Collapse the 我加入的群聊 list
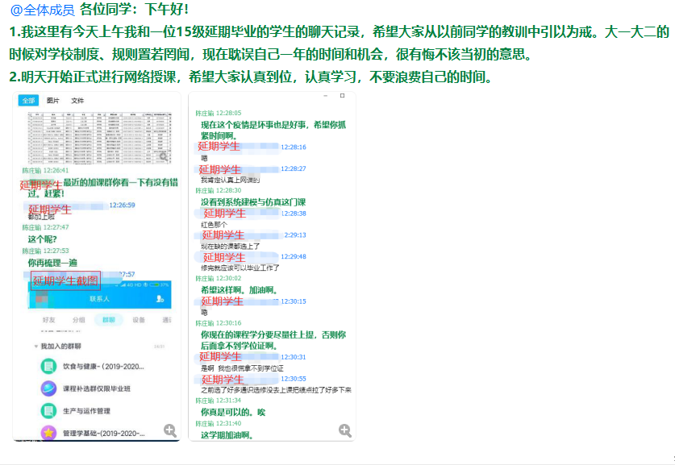Image resolution: width=675 pixels, height=465 pixels. click(x=35, y=346)
